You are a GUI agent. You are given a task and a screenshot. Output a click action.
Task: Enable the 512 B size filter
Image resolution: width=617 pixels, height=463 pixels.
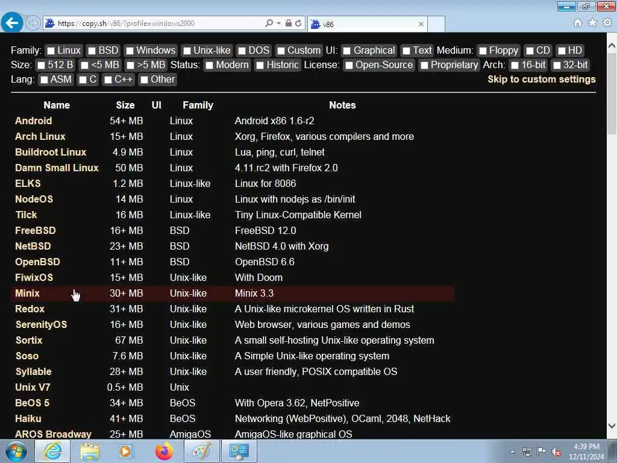pyautogui.click(x=41, y=65)
